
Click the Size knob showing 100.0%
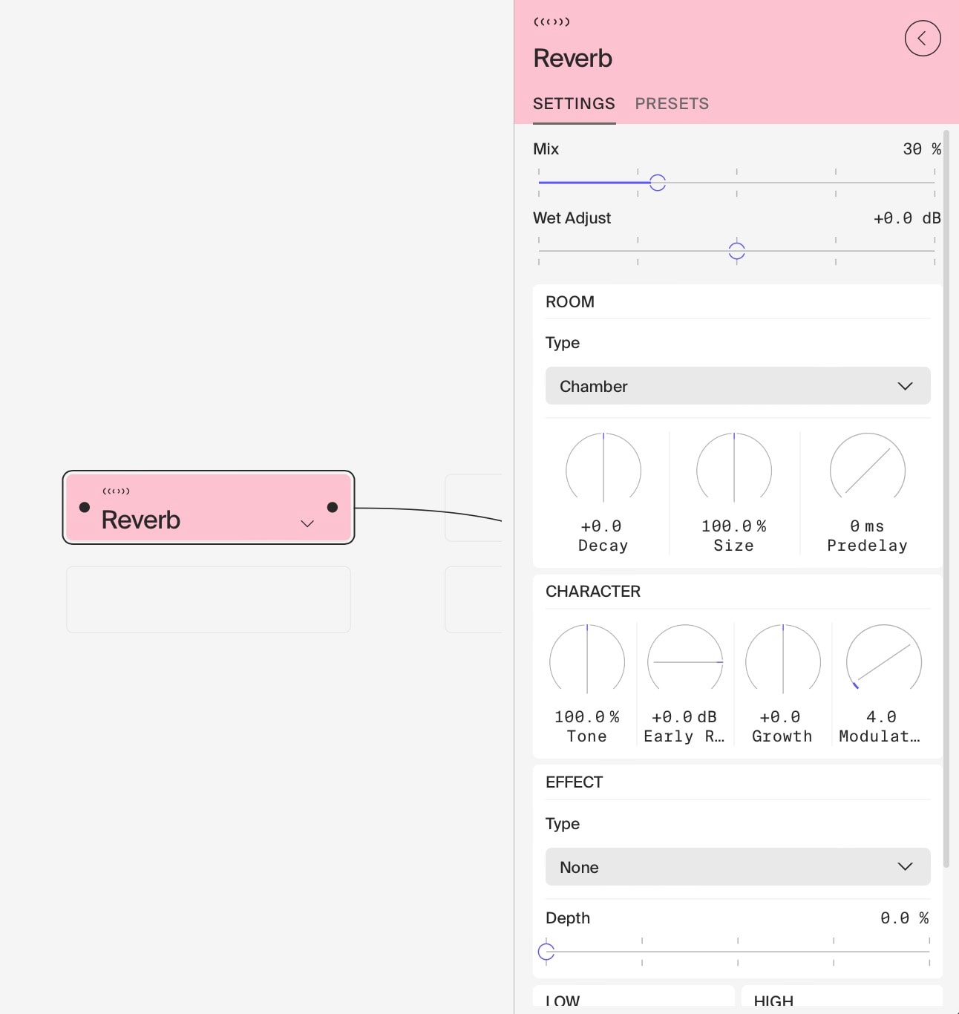coord(734,470)
